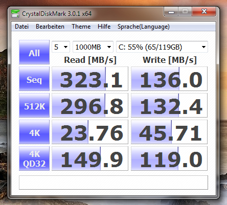Open the Sprache(Language) menu

(144, 27)
